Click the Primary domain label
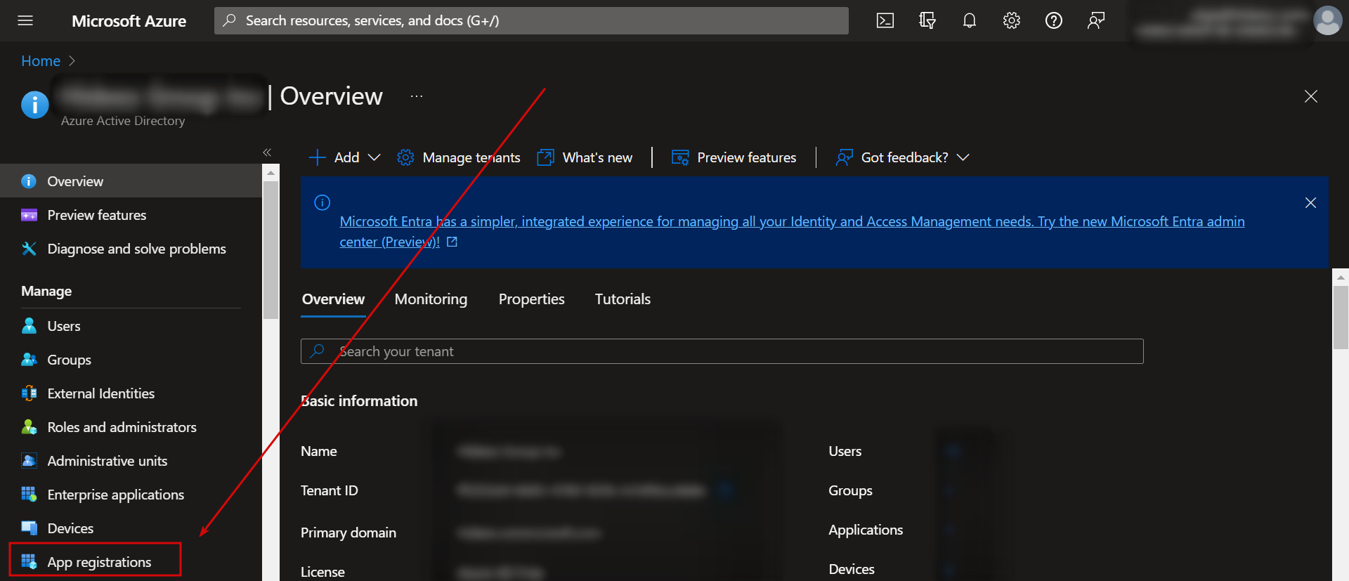Image resolution: width=1349 pixels, height=581 pixels. (348, 533)
